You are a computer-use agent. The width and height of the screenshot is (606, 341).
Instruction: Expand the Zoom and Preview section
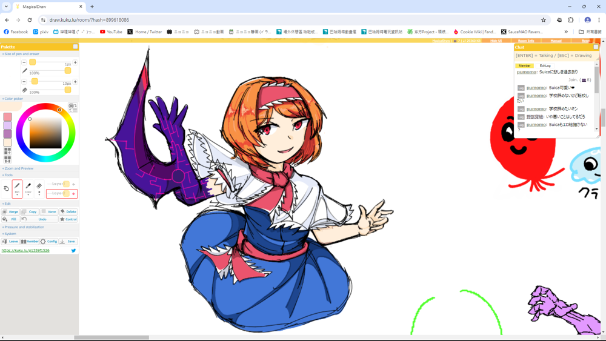click(18, 168)
